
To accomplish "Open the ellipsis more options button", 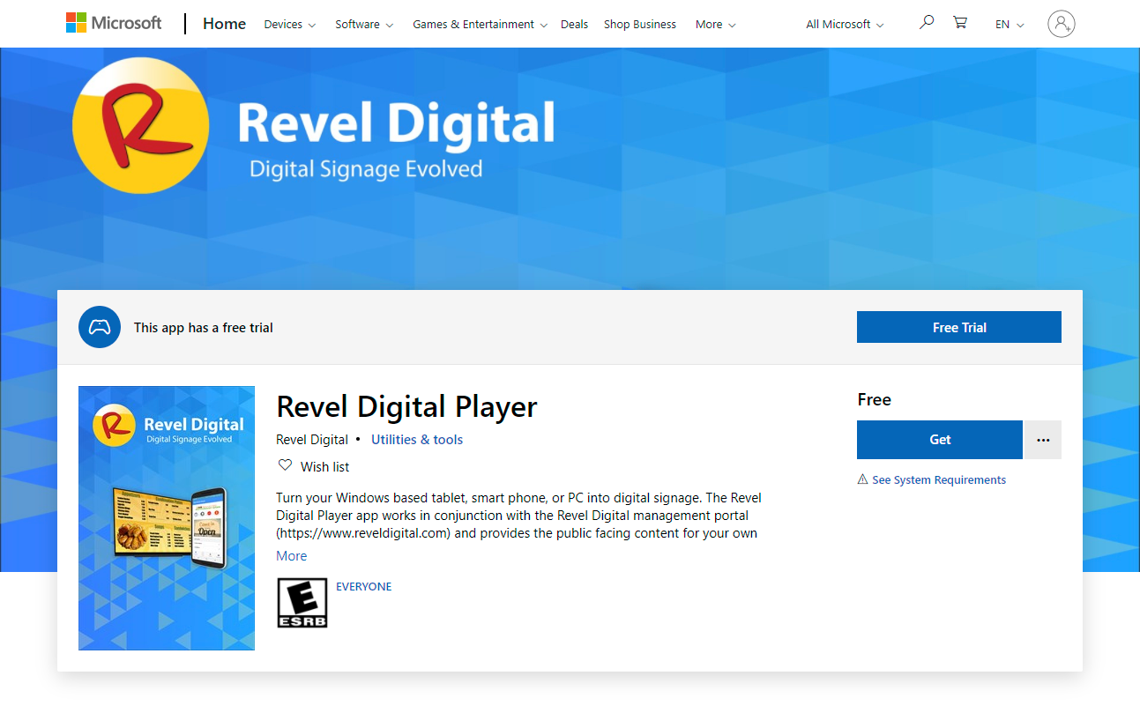I will [1043, 440].
